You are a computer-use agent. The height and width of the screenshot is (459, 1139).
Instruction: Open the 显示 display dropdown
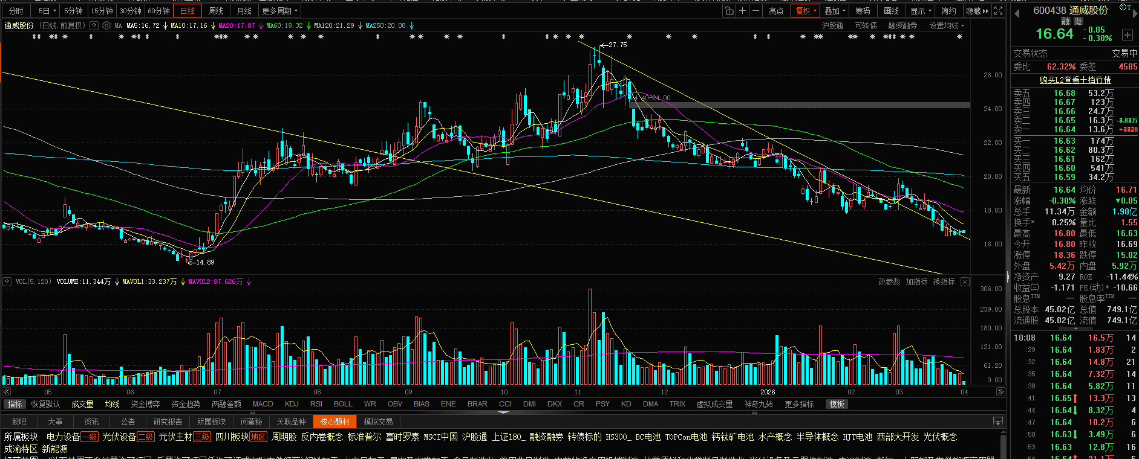(921, 11)
